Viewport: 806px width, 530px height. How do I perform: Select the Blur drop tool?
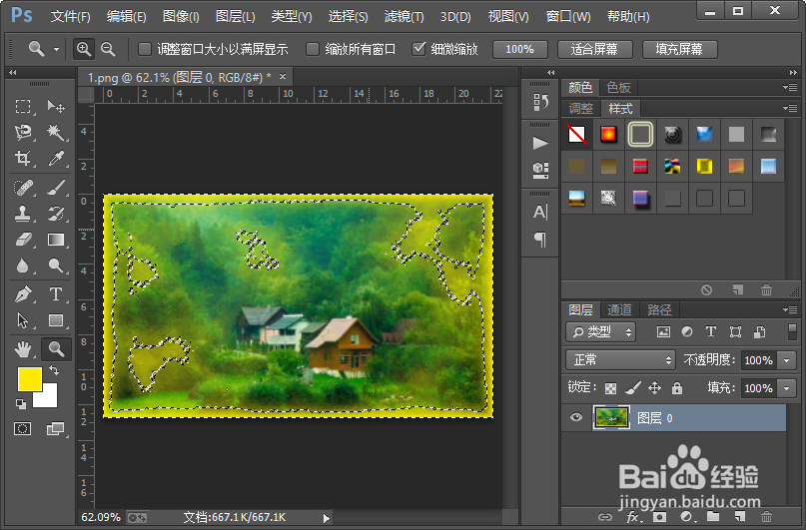click(23, 265)
